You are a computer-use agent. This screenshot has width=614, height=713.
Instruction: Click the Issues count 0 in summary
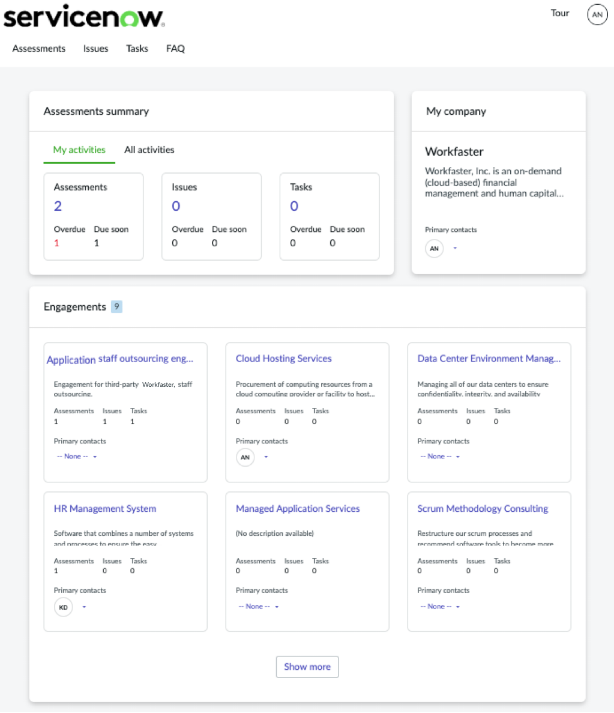176,206
